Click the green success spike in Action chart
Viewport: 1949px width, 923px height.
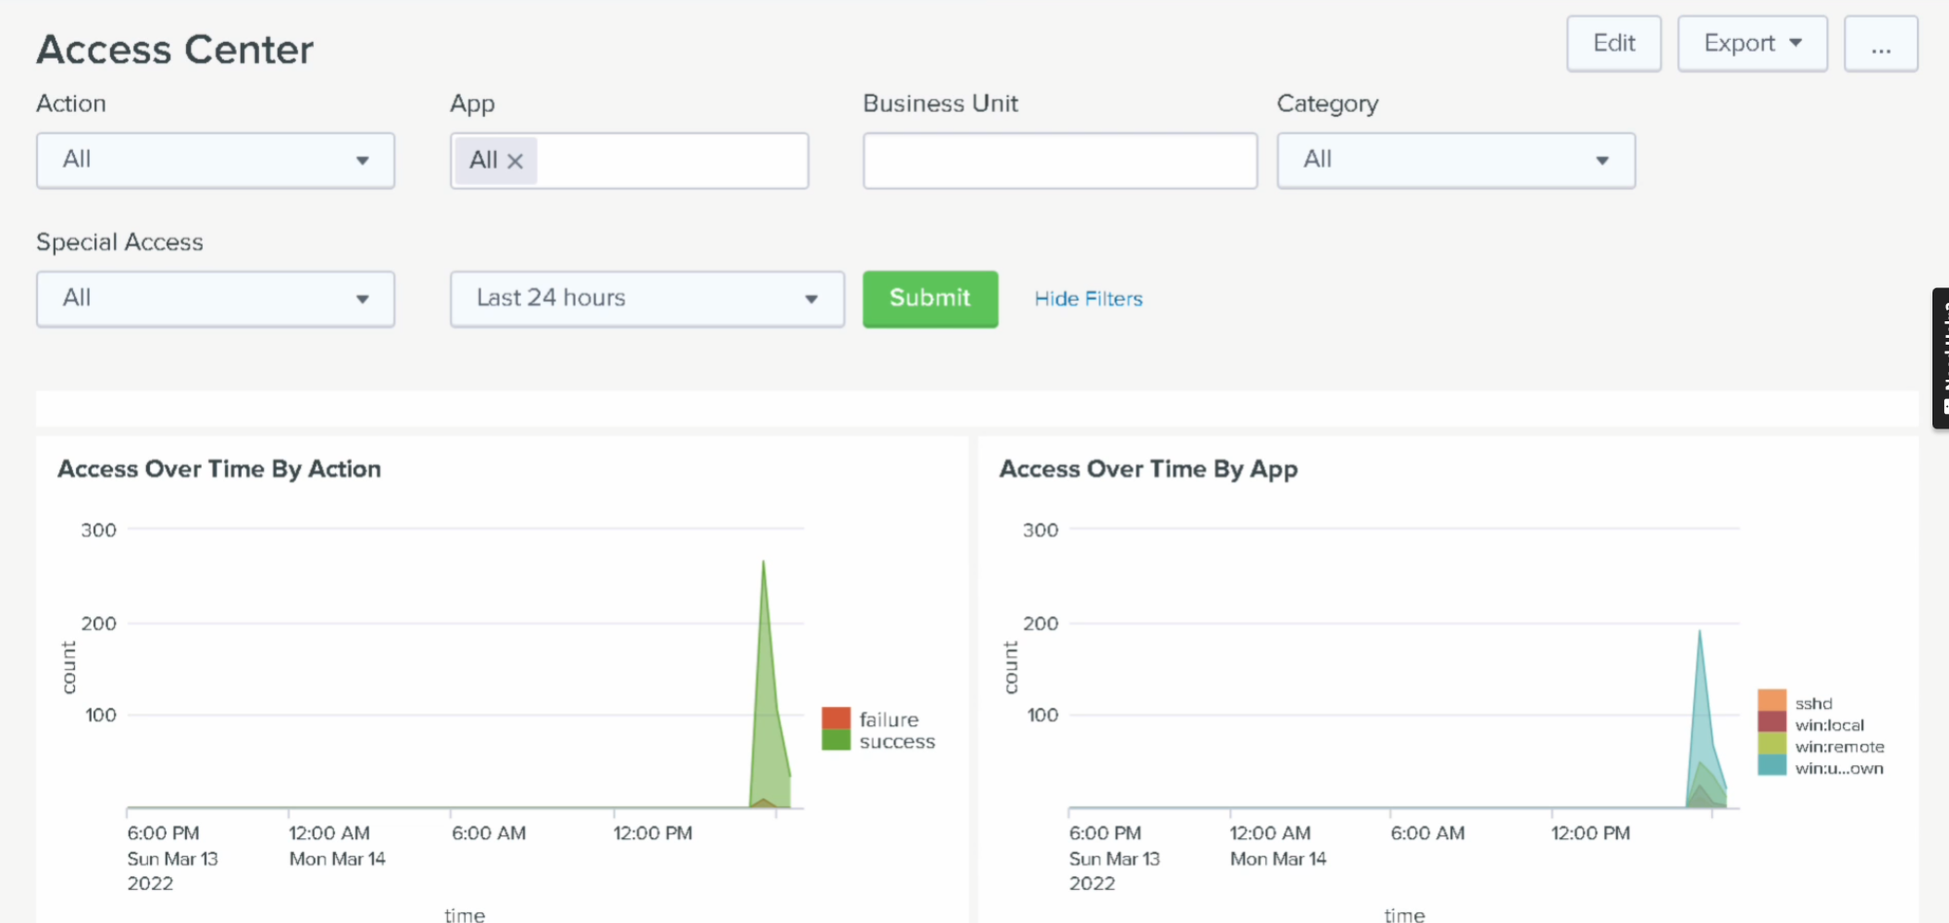pyautogui.click(x=768, y=701)
